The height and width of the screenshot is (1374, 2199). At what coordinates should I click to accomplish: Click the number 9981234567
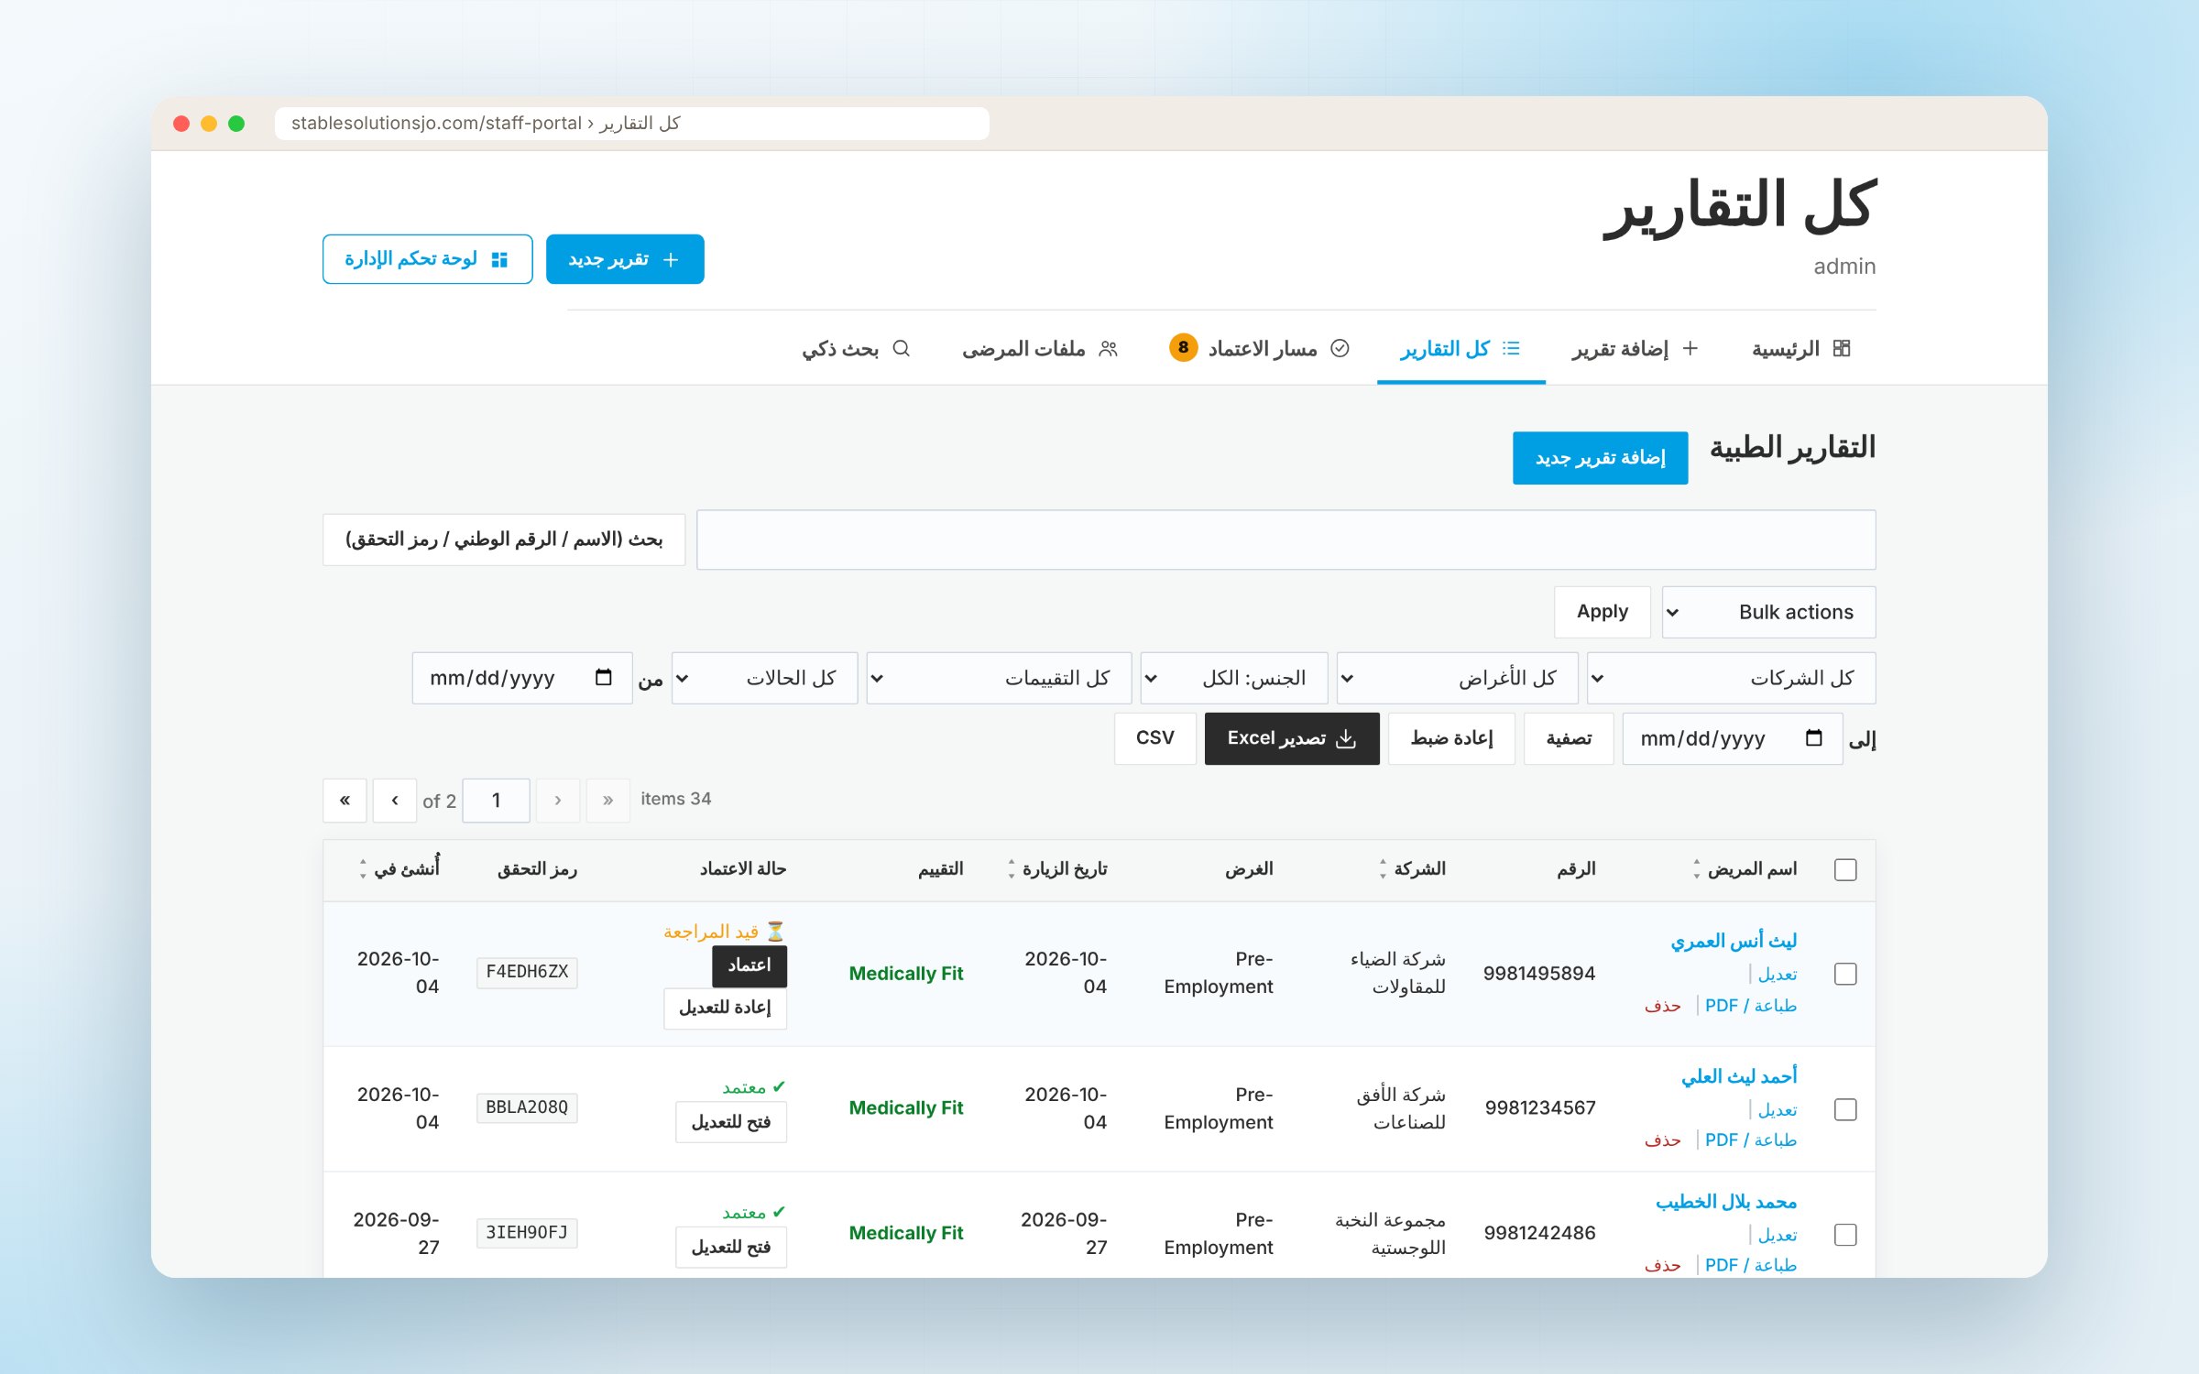tap(1540, 1108)
